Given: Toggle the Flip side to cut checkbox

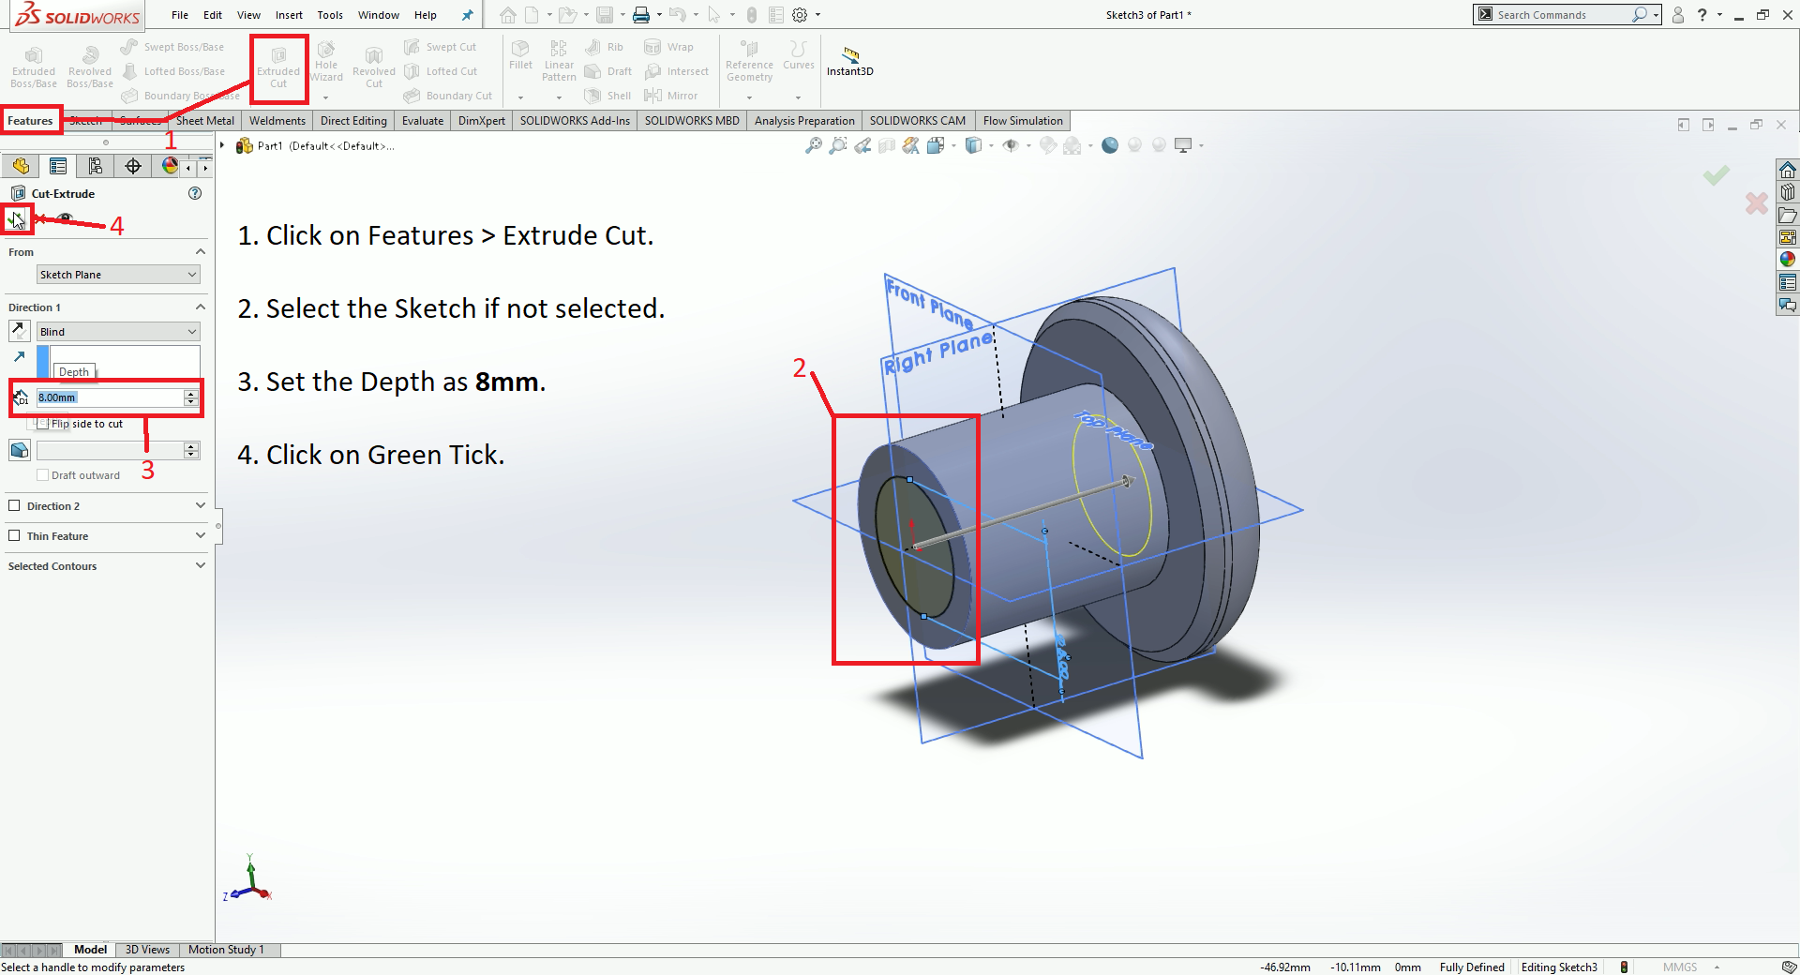Looking at the screenshot, I should (42, 424).
